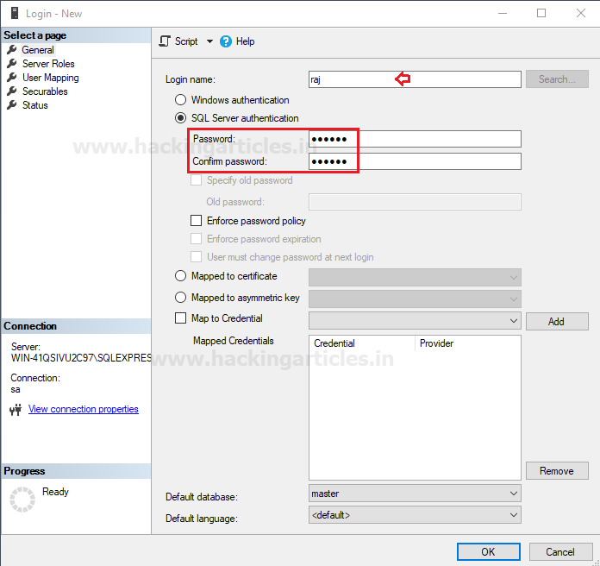Click the wrench icon beside General
The width and height of the screenshot is (600, 566).
point(12,49)
